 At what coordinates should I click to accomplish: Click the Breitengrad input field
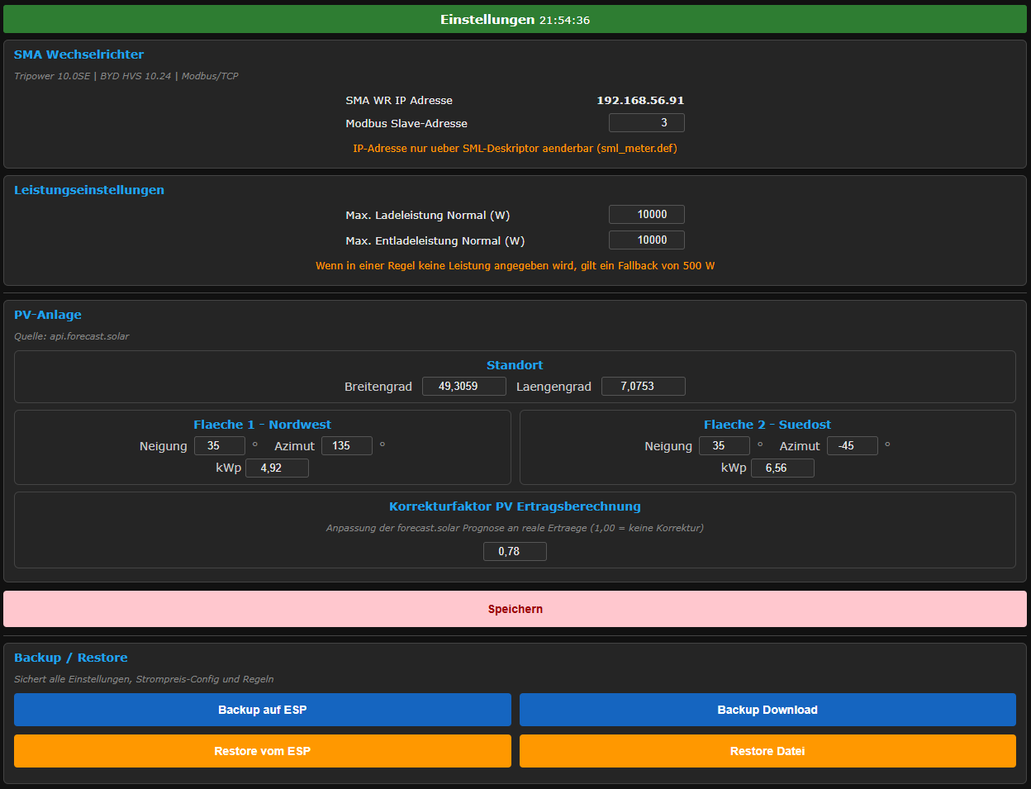tap(463, 387)
